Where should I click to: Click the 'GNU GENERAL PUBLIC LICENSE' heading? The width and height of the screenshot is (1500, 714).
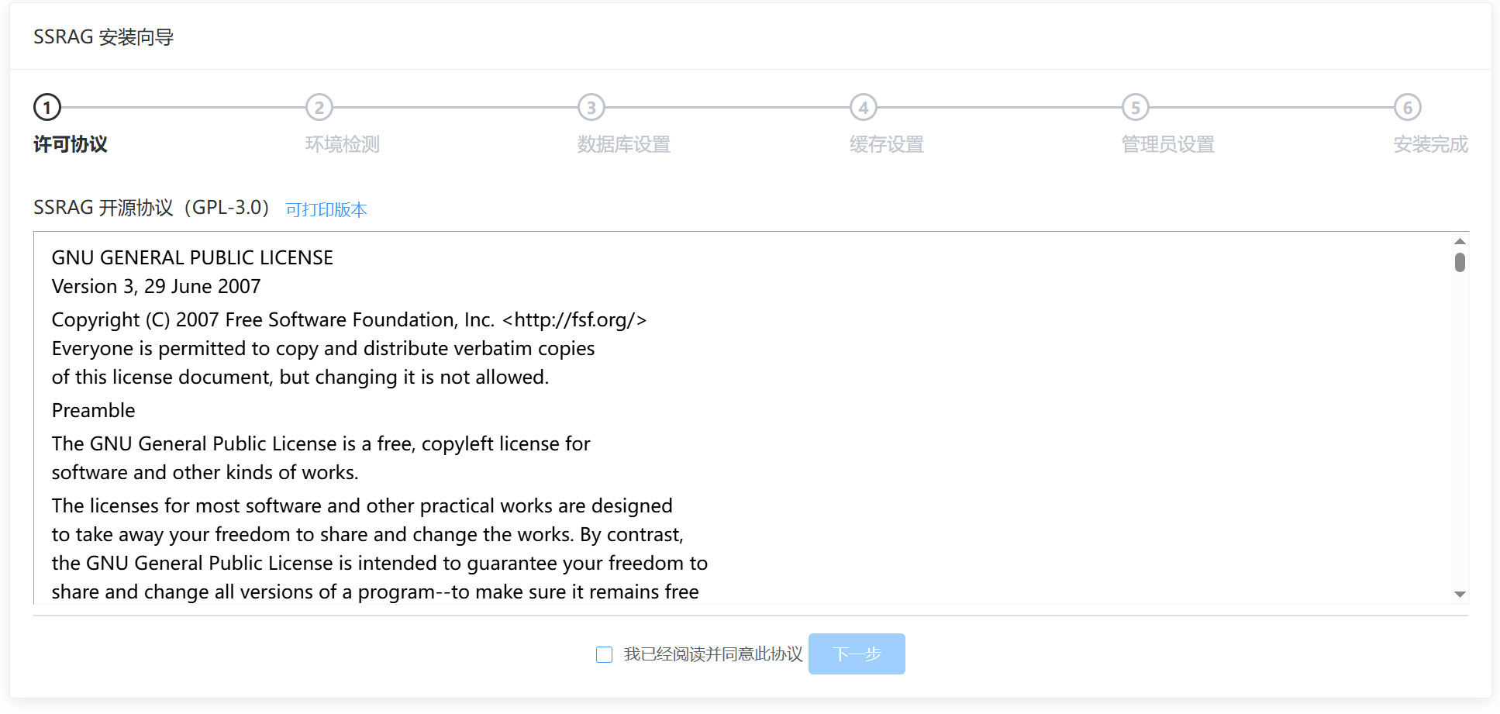point(192,257)
